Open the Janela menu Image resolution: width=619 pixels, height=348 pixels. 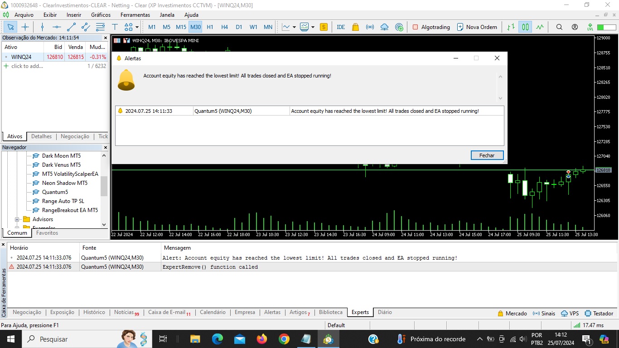[x=167, y=15]
